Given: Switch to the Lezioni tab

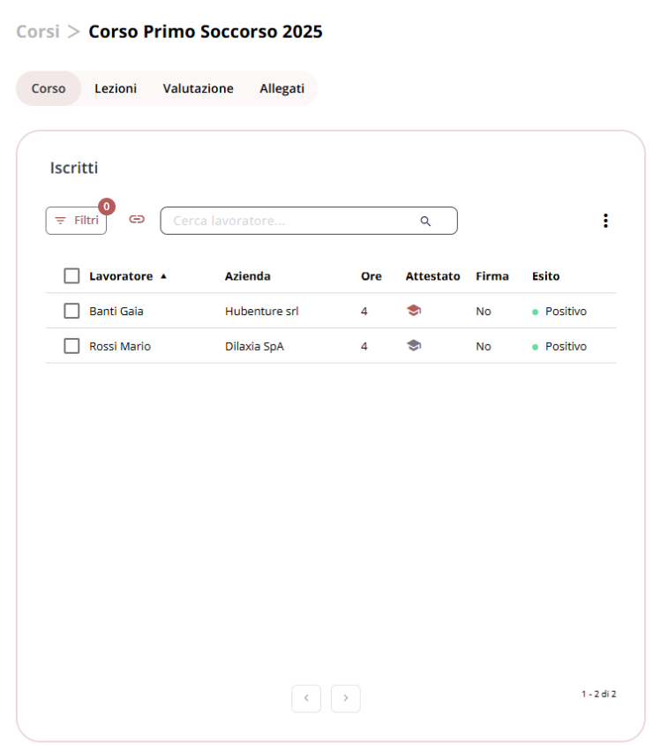Looking at the screenshot, I should [x=116, y=88].
